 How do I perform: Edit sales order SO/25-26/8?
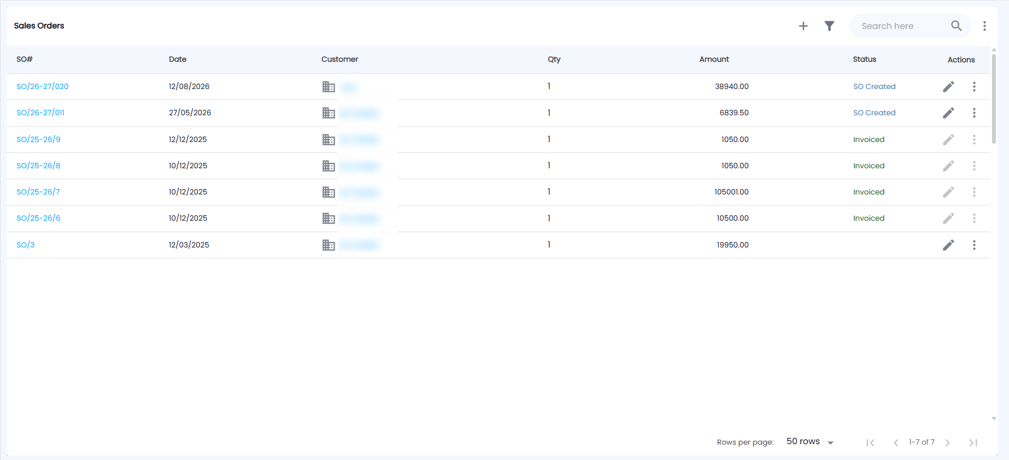(948, 166)
